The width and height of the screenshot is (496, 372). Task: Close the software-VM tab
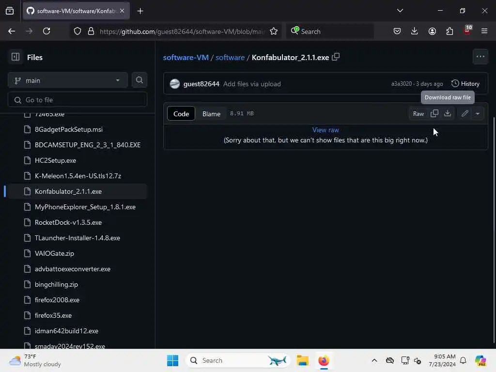pyautogui.click(x=122, y=11)
